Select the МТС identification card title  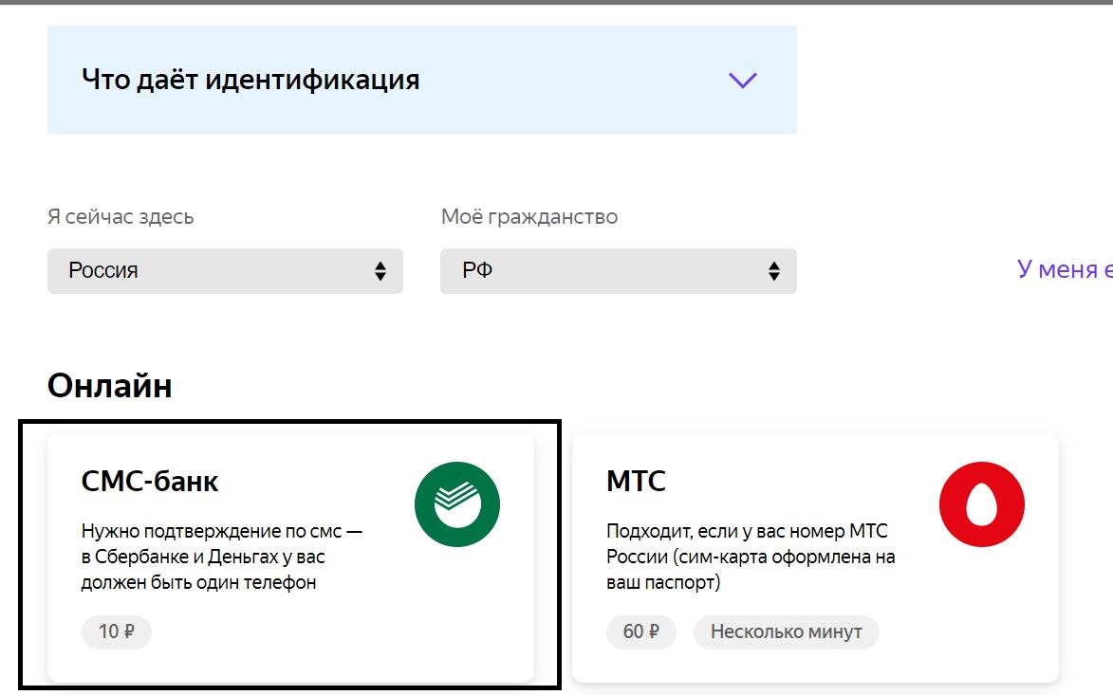coord(636,482)
